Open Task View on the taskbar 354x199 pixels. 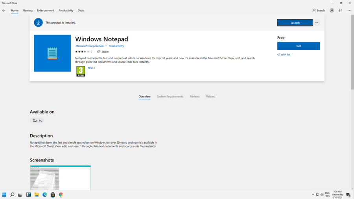tap(20, 195)
